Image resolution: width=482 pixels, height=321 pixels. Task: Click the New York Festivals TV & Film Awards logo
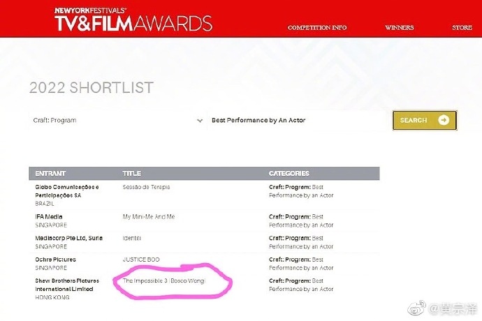(x=133, y=20)
